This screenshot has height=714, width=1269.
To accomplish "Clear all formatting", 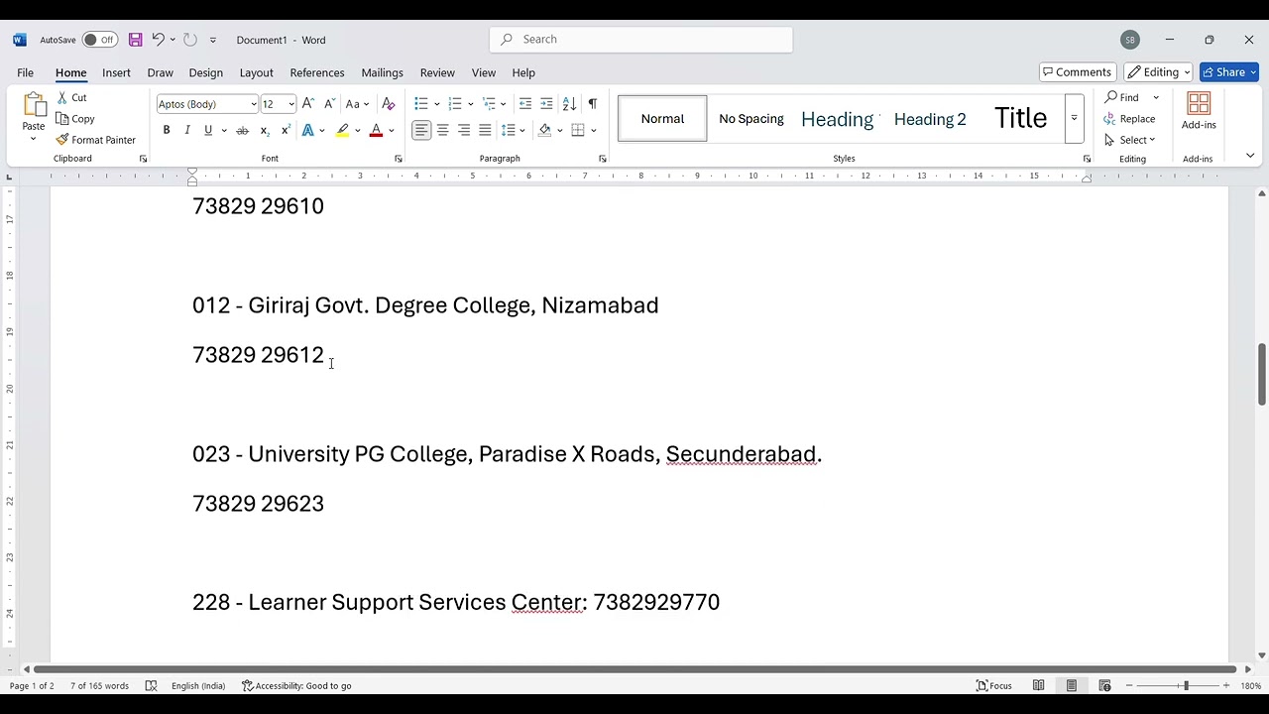I will (389, 104).
